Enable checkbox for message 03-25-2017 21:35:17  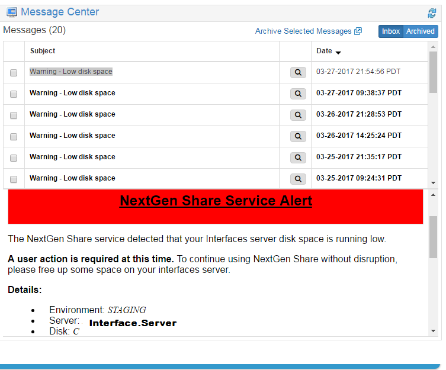tap(14, 158)
